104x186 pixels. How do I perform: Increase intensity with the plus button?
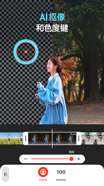coord(79,159)
